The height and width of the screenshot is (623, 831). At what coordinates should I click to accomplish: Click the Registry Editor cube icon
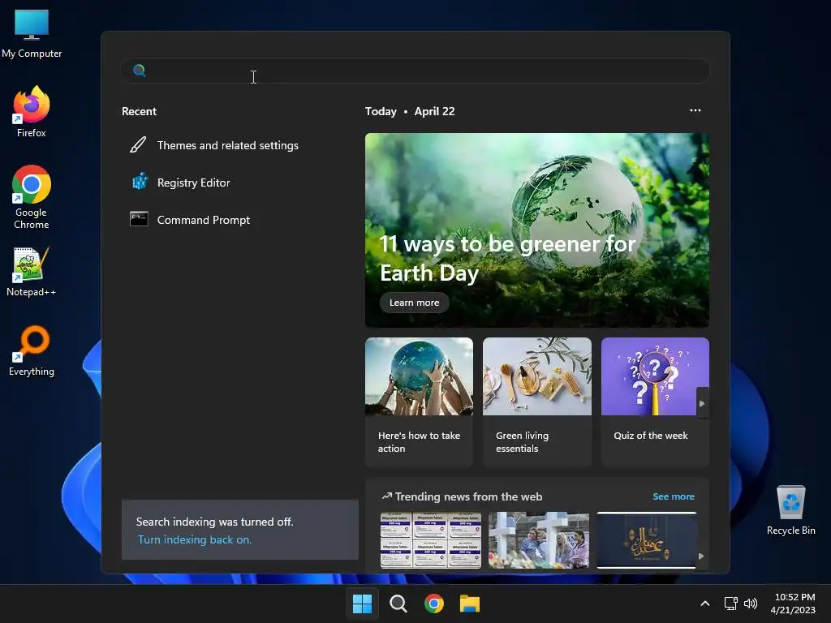coord(140,182)
